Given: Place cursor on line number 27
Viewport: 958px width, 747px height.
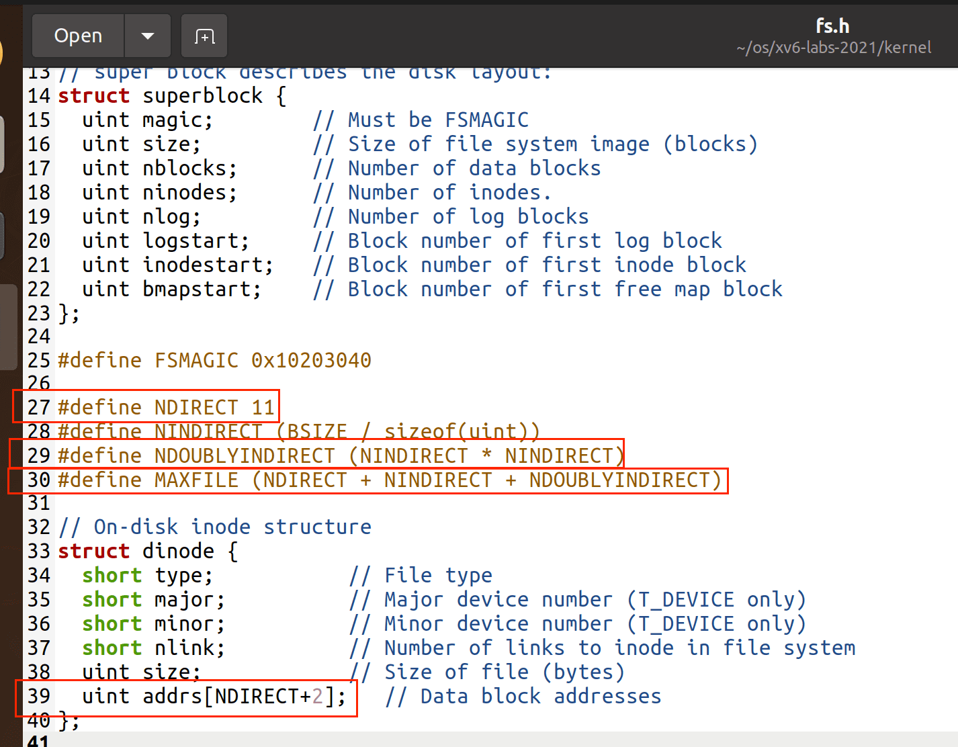Looking at the screenshot, I should point(38,408).
